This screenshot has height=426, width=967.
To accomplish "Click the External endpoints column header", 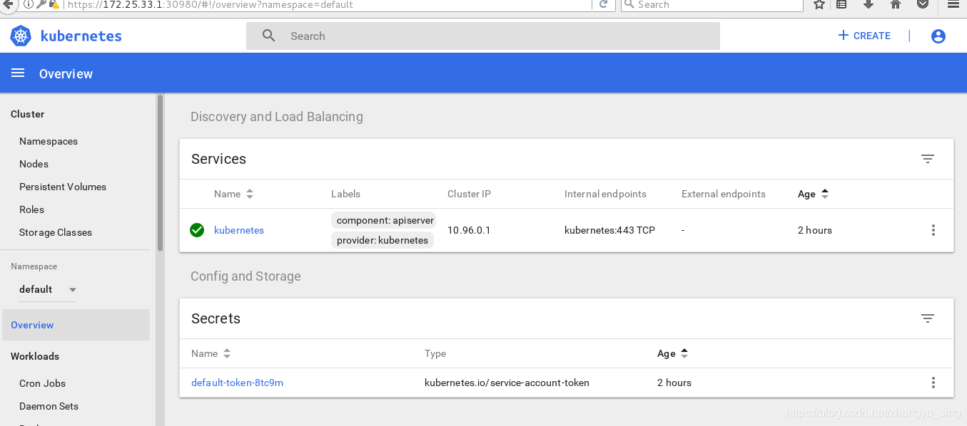I will pos(724,194).
